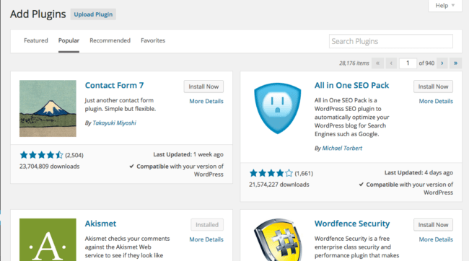Install Wordfence Security with Install Now
The height and width of the screenshot is (261, 469).
point(433,225)
